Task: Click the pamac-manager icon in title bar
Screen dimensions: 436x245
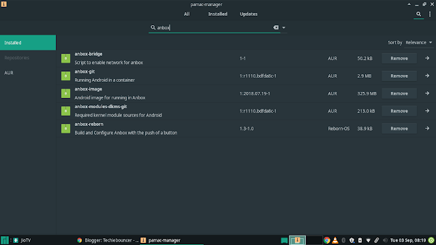Action: 3,4
